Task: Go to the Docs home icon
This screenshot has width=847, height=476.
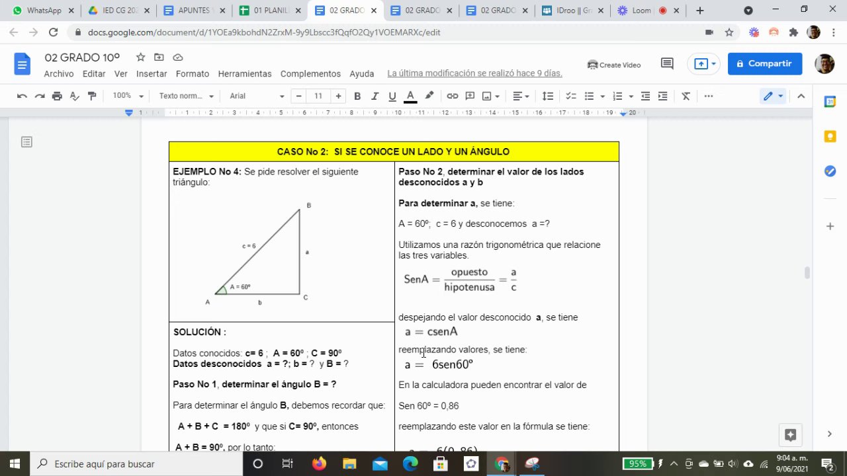Action: coord(22,63)
